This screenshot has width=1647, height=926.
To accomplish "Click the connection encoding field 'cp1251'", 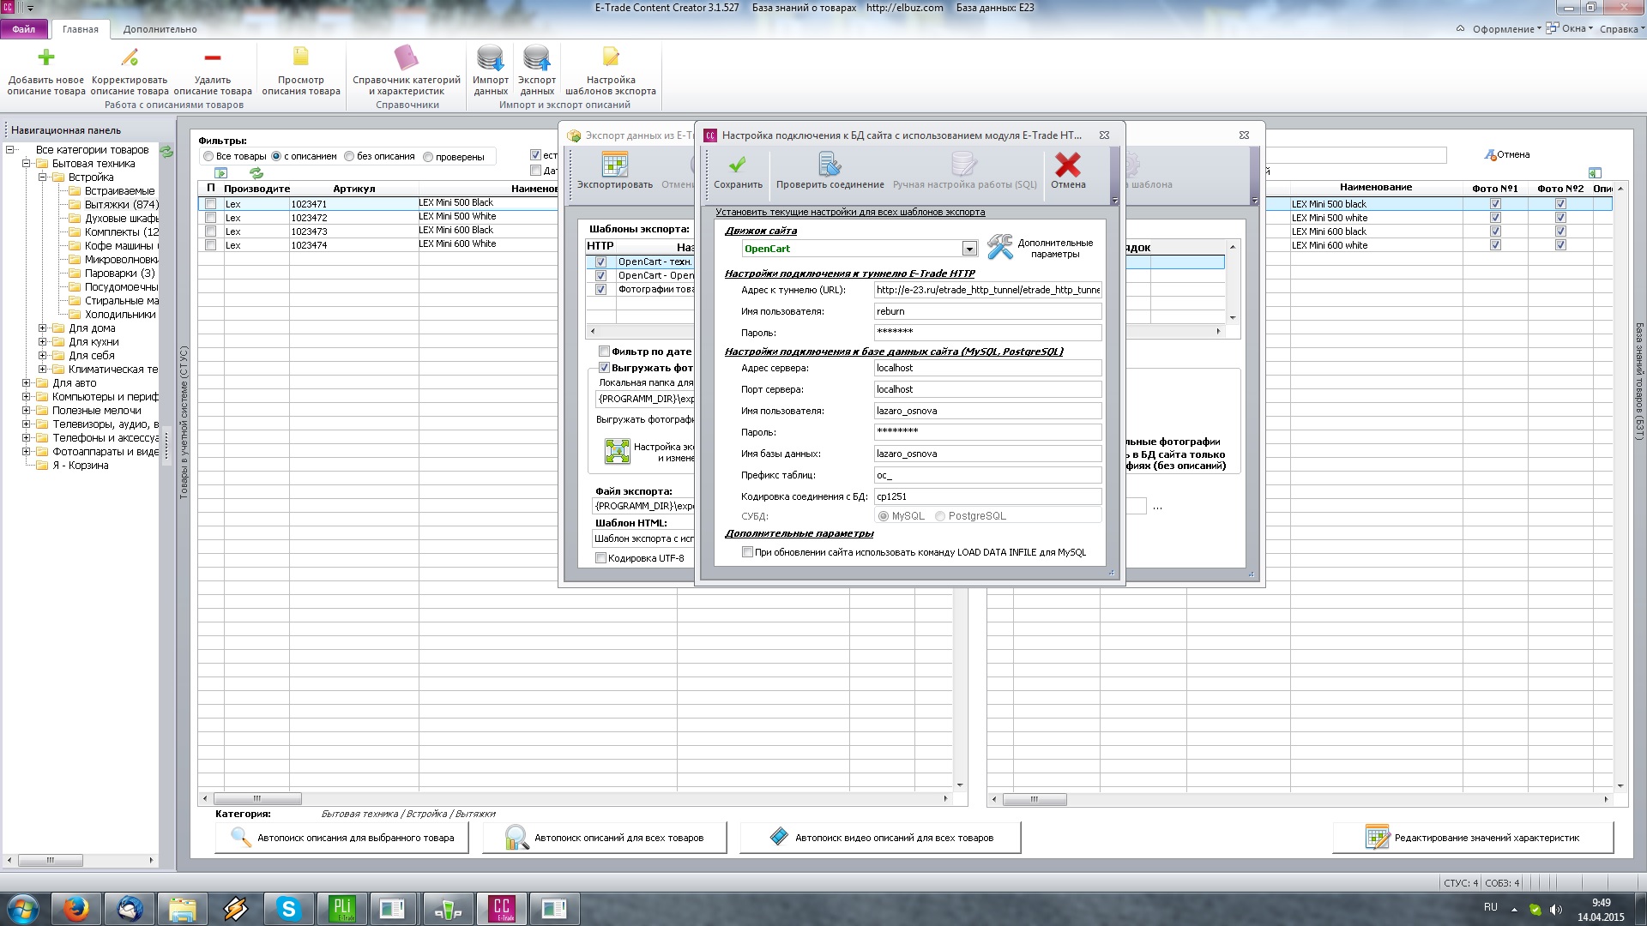I will tap(987, 496).
